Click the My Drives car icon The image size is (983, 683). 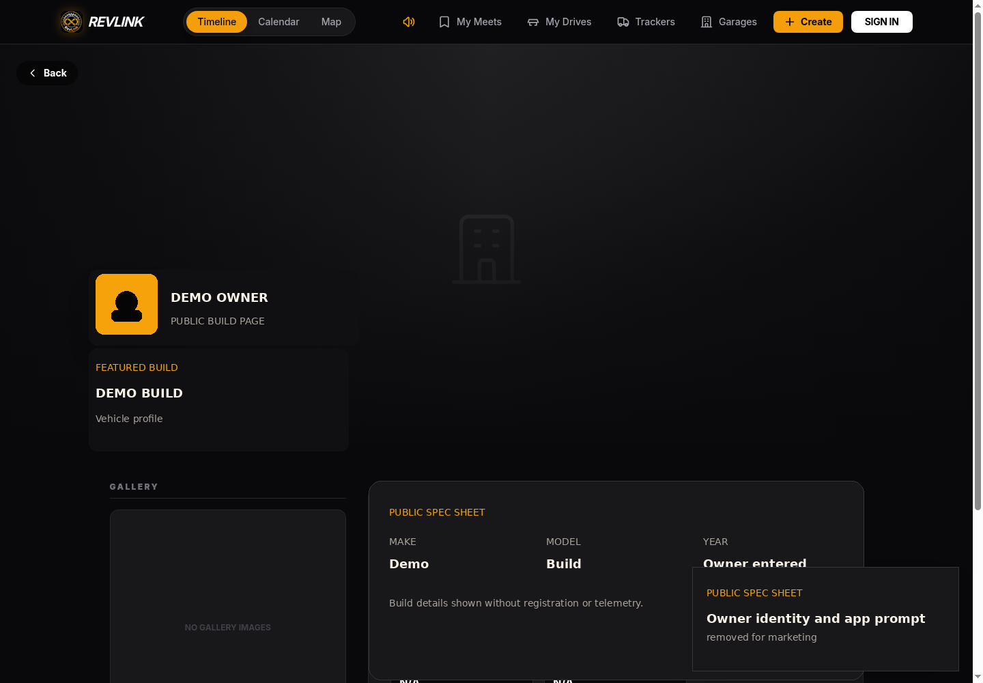(533, 22)
